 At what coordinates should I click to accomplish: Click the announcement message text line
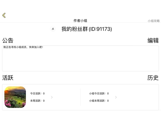(x=23, y=47)
